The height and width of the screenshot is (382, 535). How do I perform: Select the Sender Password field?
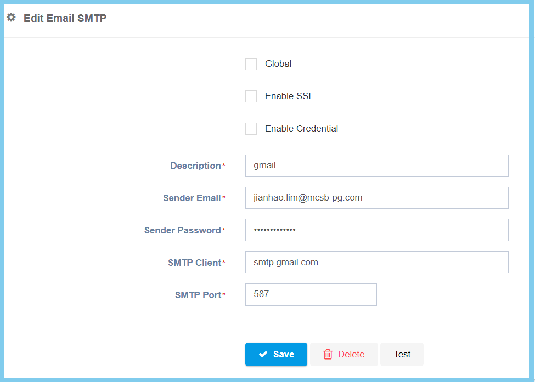[376, 230]
